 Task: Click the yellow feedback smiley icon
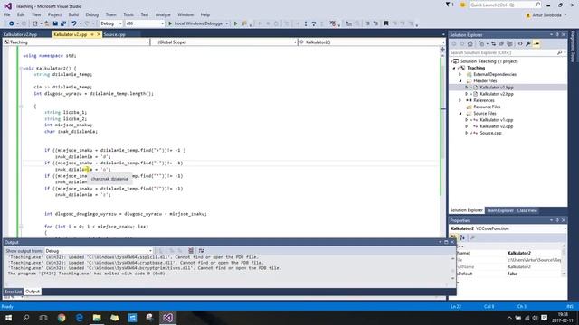click(x=462, y=5)
